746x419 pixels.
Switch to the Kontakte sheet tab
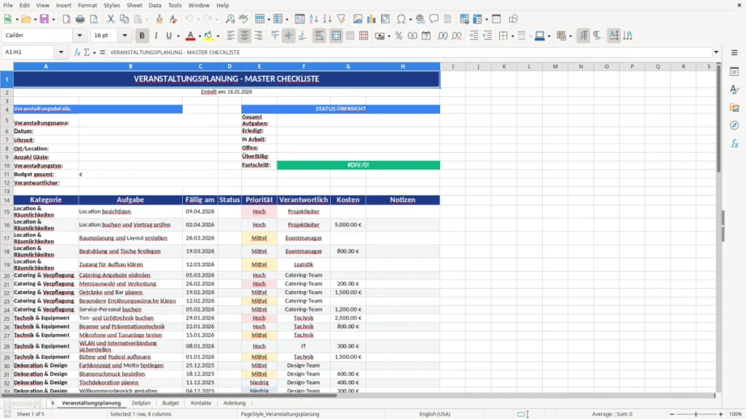[x=201, y=403]
